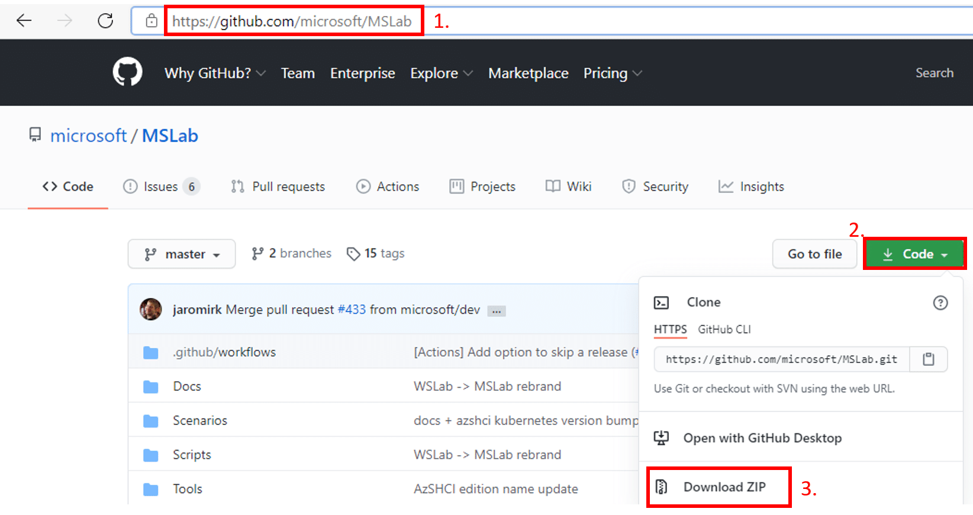Click the Tools folder icon
The image size is (973, 515).
point(151,490)
